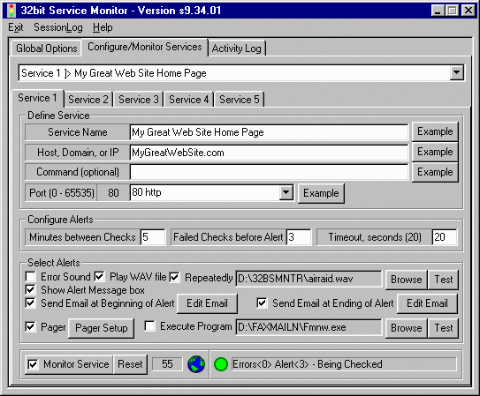The image size is (480, 396).
Task: Click the Minutes between Checks field
Action: (152, 237)
